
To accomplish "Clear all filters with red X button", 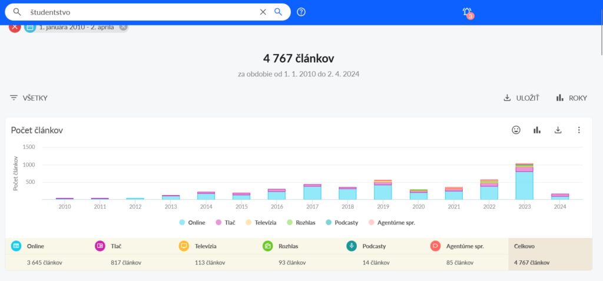I will point(15,26).
